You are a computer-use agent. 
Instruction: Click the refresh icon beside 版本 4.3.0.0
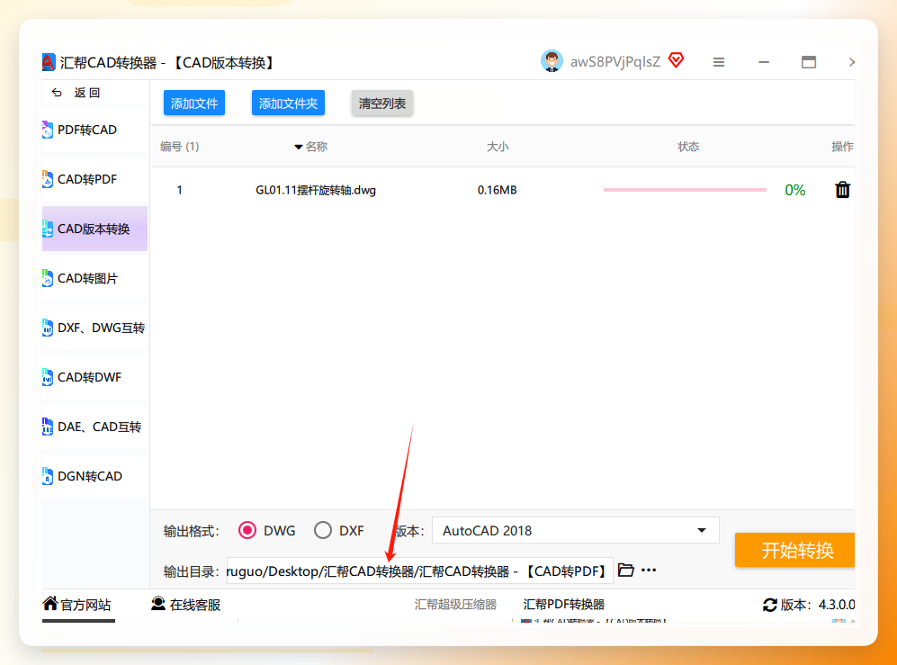770,605
